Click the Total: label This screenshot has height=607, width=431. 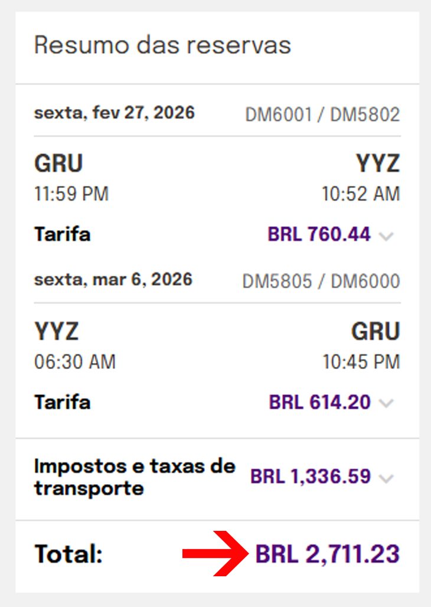pos(68,554)
